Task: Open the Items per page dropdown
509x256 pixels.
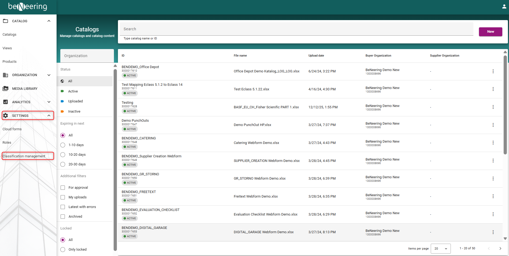Action: pyautogui.click(x=440, y=248)
